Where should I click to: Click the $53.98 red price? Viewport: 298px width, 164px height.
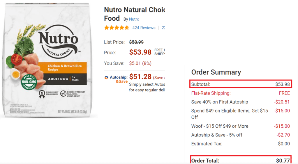click(x=140, y=52)
